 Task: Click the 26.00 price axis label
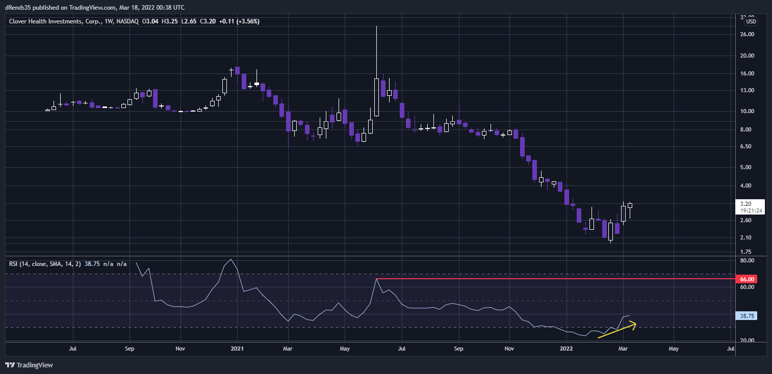click(748, 34)
